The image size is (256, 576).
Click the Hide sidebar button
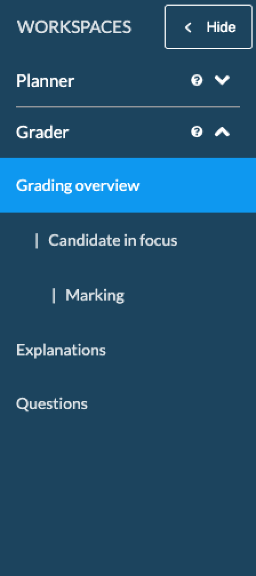209,27
